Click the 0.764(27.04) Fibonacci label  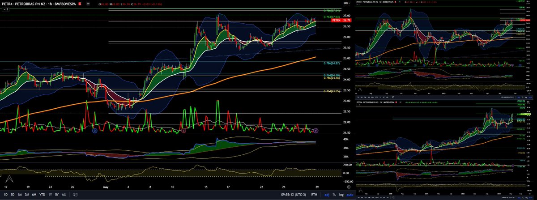[332, 17]
